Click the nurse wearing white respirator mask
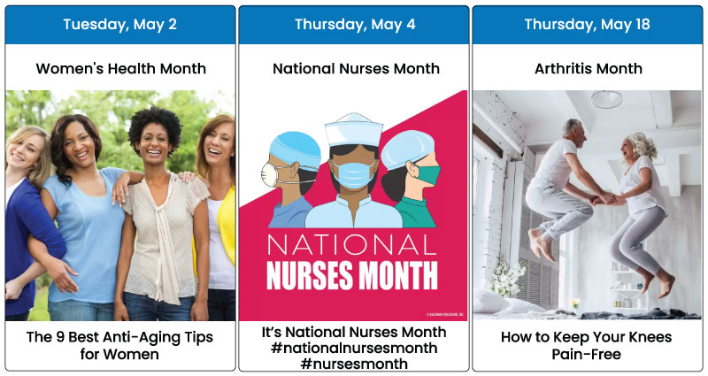 click(x=290, y=180)
